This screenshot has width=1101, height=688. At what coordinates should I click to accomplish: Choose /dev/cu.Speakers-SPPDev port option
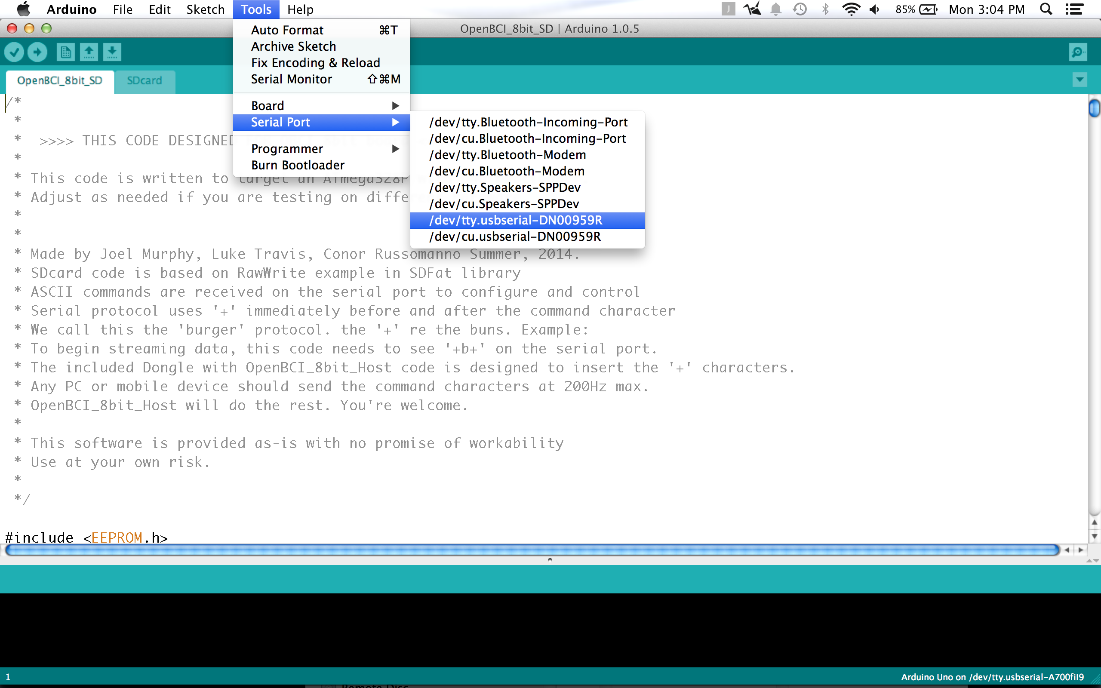click(504, 204)
